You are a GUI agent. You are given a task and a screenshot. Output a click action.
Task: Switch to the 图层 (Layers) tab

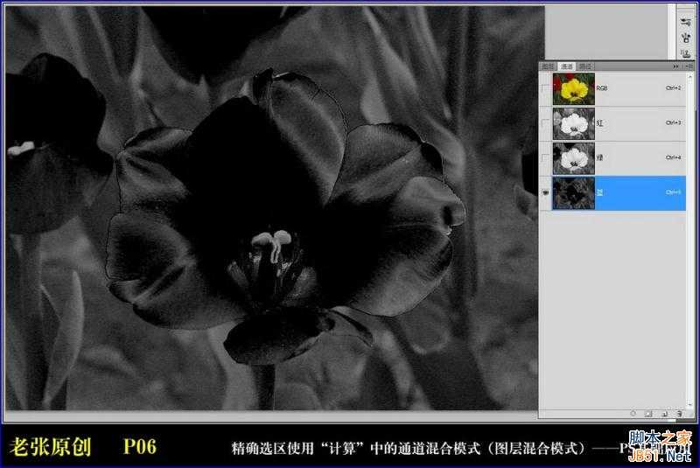(548, 66)
